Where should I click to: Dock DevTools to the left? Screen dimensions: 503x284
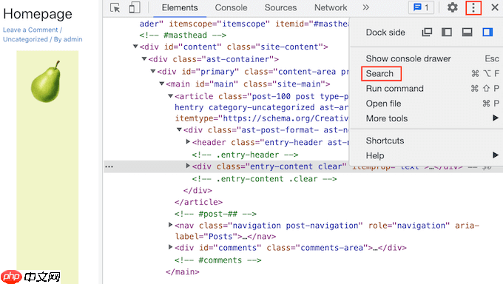[x=447, y=32]
